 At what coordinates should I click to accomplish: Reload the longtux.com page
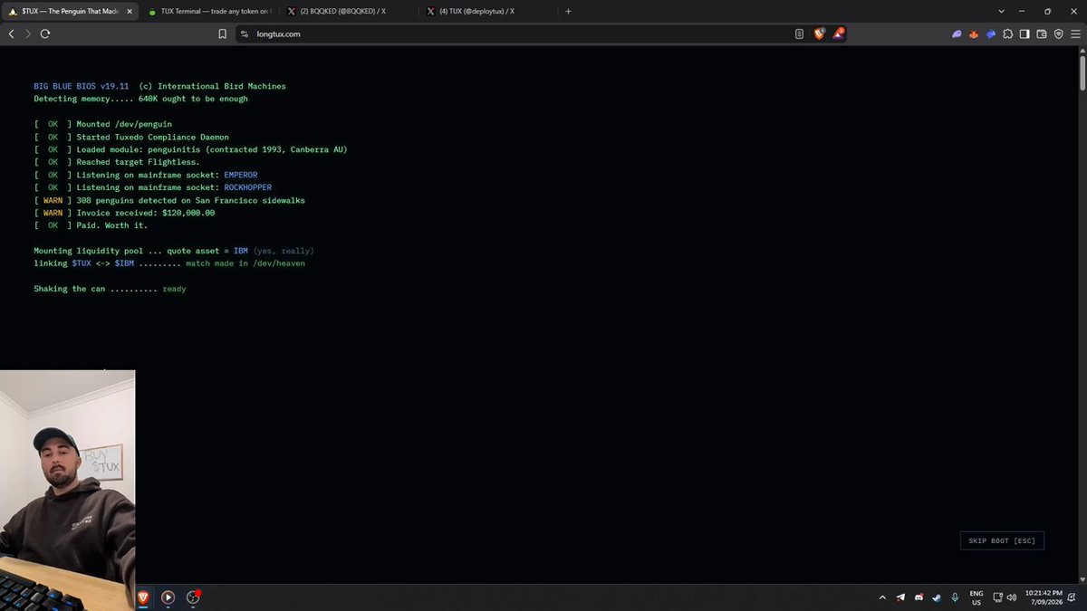44,33
